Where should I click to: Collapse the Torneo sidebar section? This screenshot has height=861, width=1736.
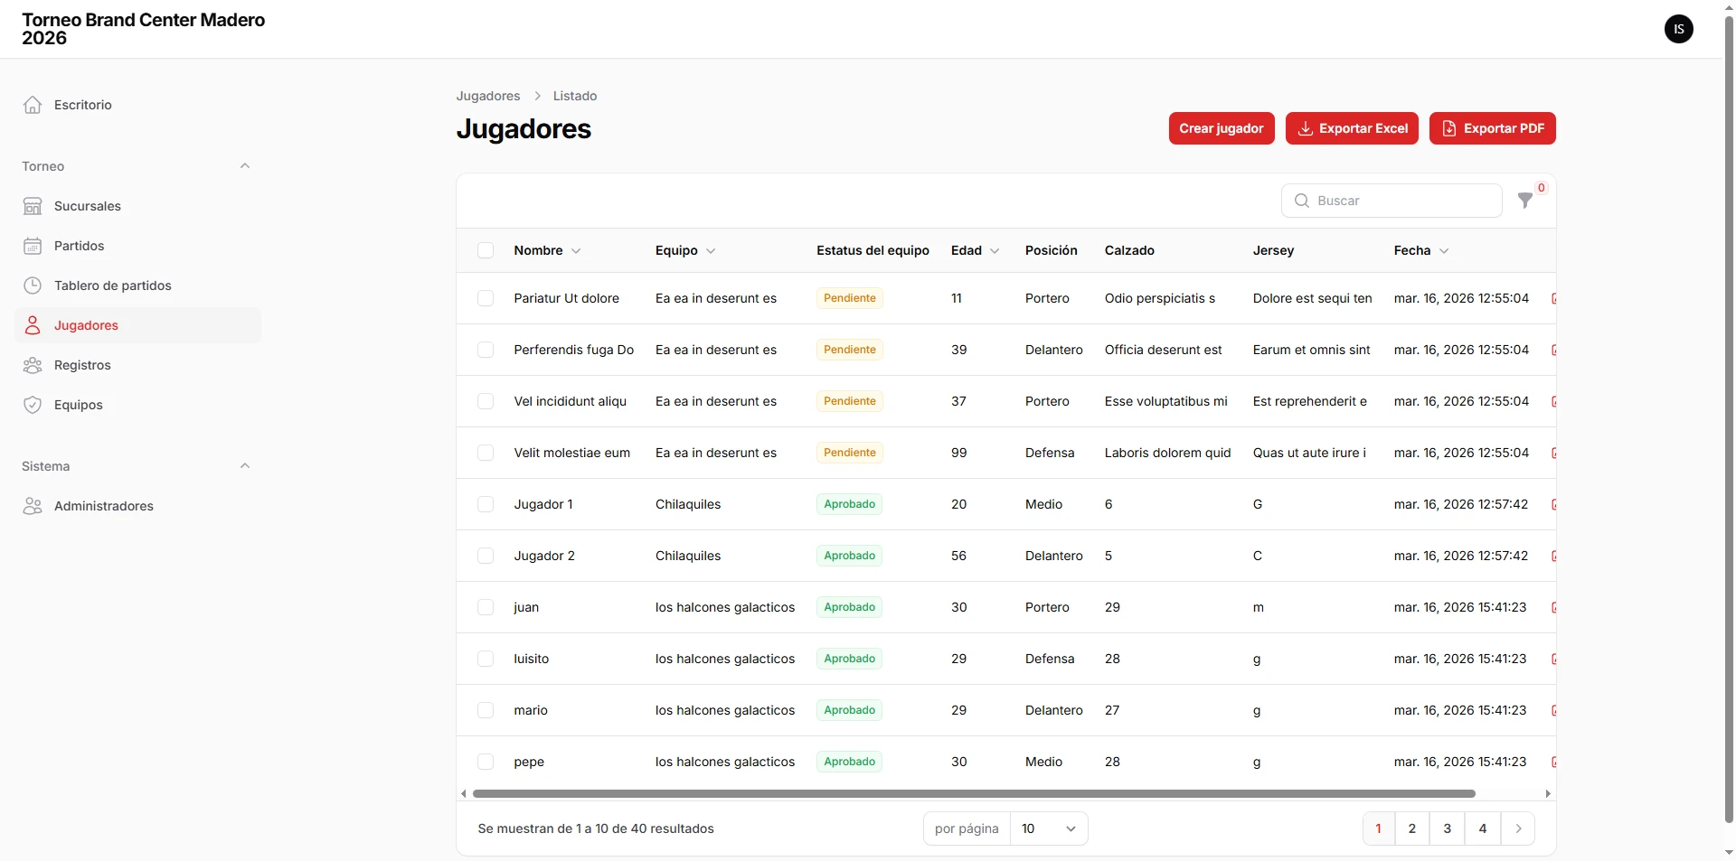(x=244, y=166)
